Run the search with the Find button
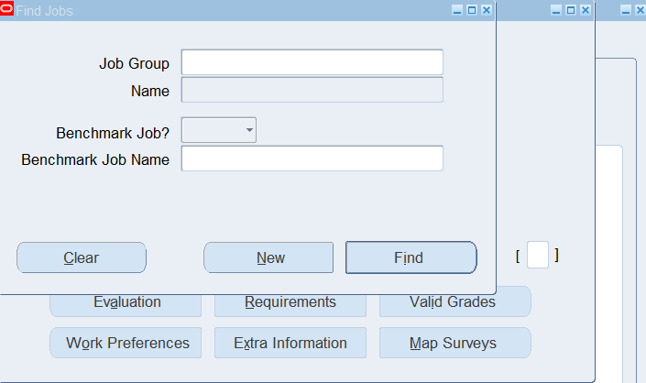The height and width of the screenshot is (383, 646). tap(411, 257)
